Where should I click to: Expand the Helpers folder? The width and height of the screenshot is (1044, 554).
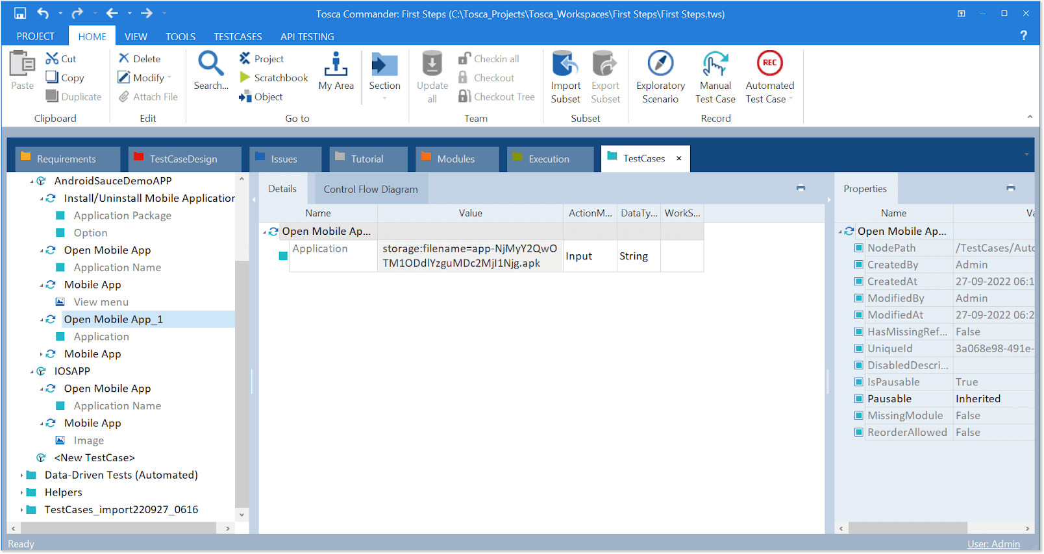click(x=21, y=492)
